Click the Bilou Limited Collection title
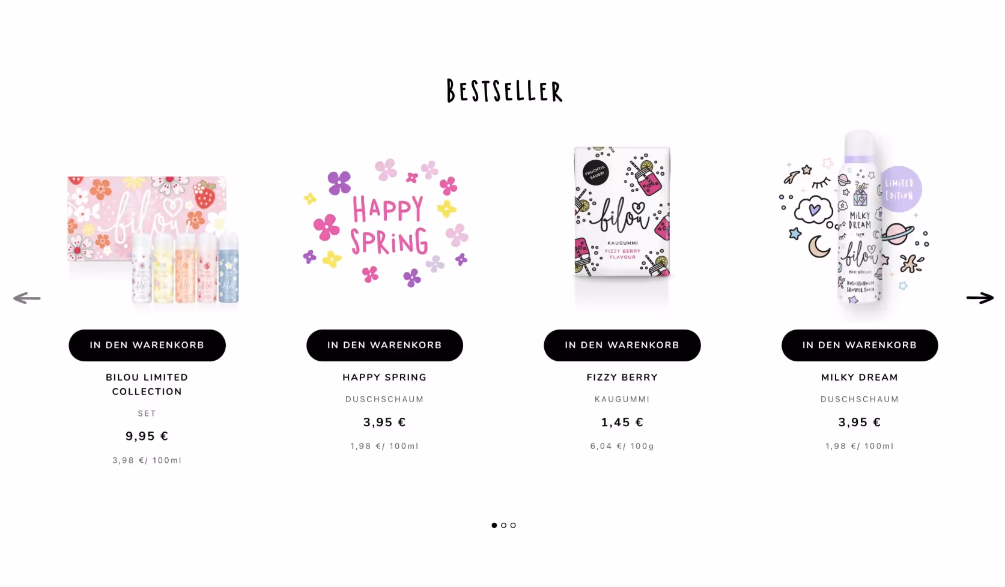The width and height of the screenshot is (1005, 587). point(147,384)
